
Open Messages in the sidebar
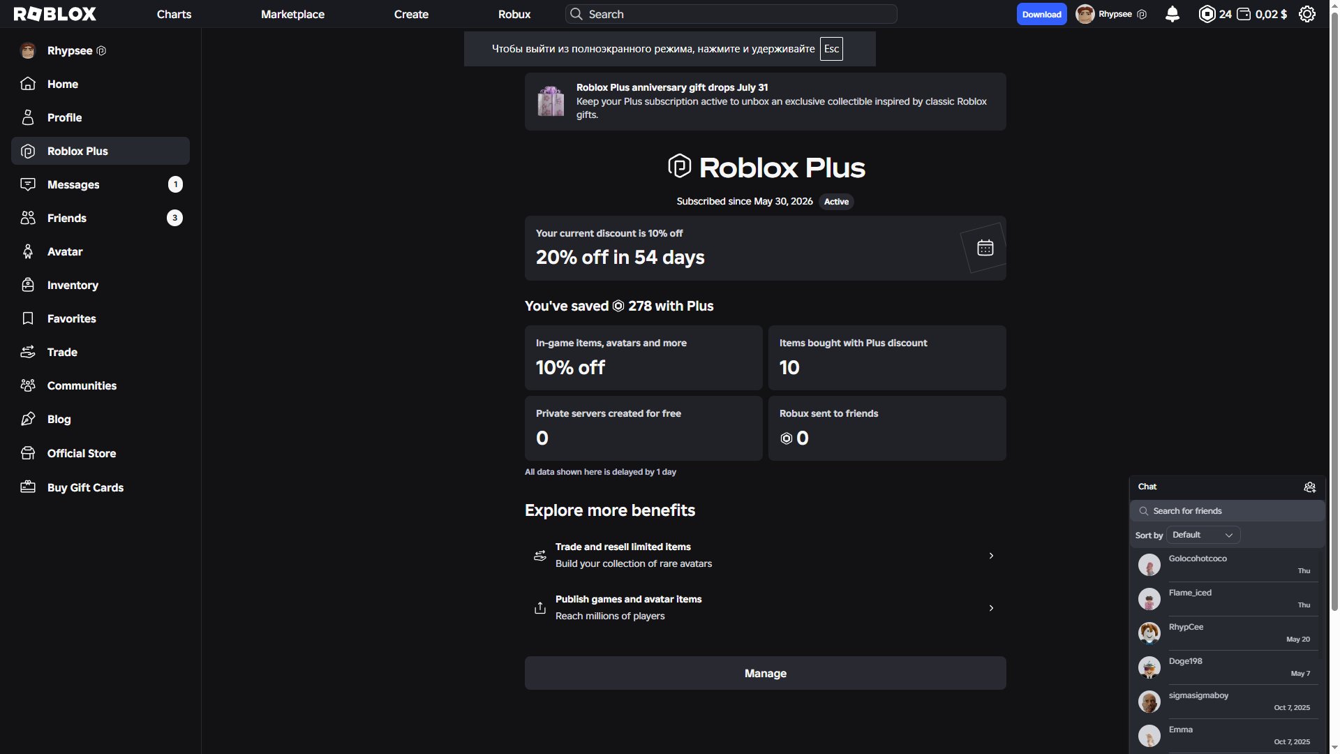100,184
